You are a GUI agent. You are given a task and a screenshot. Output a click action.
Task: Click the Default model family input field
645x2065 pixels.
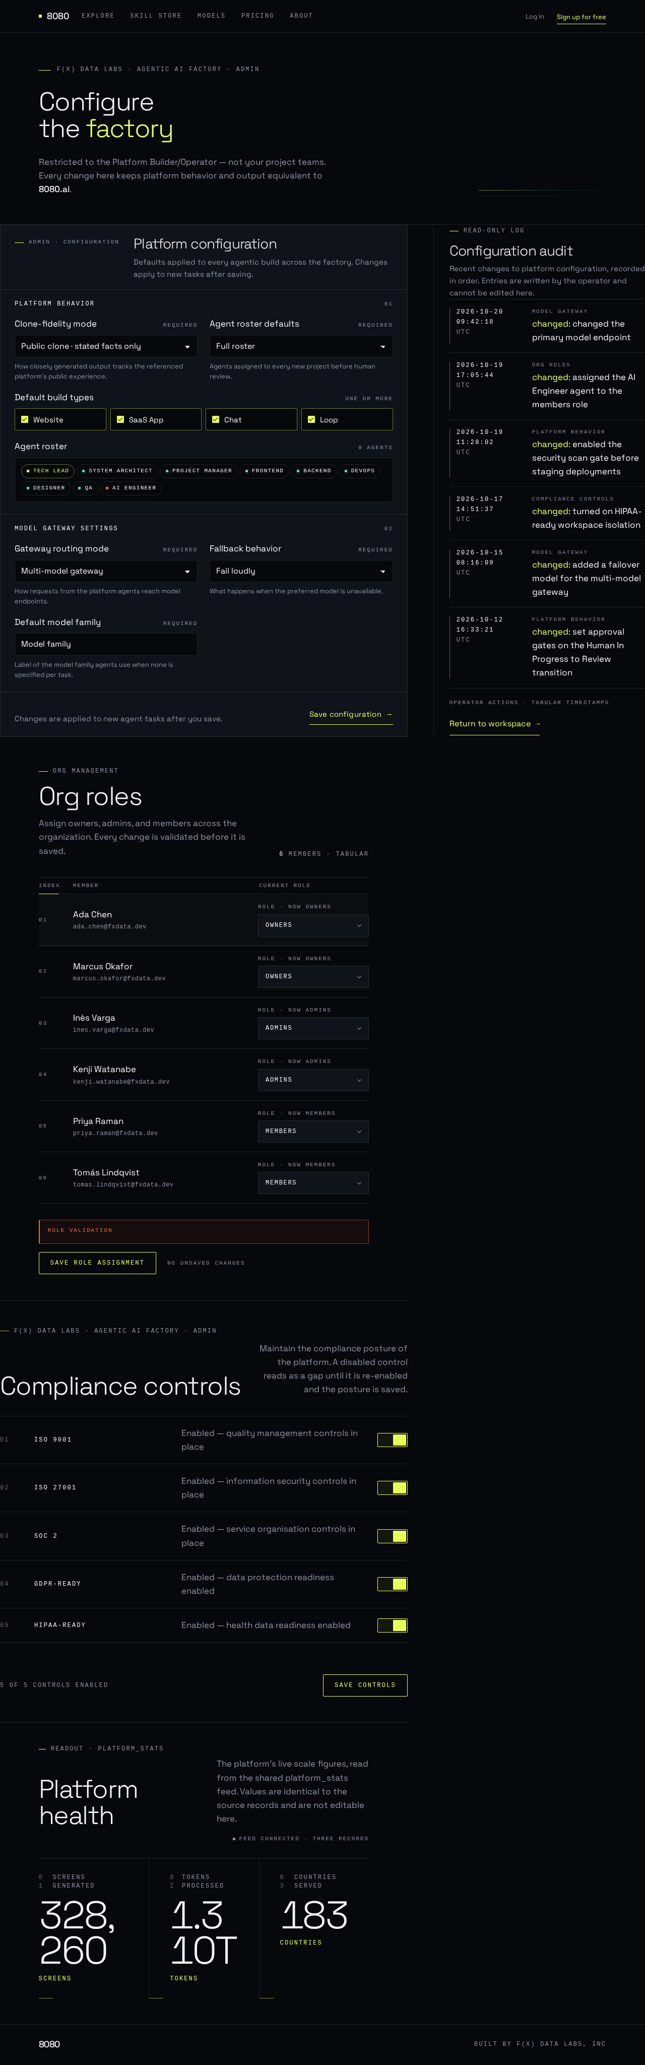106,644
